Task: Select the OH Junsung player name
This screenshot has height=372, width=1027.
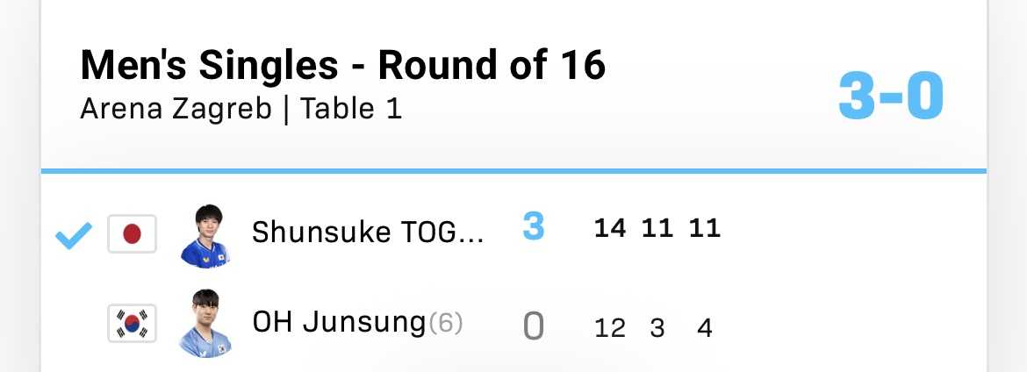Action: [x=338, y=323]
